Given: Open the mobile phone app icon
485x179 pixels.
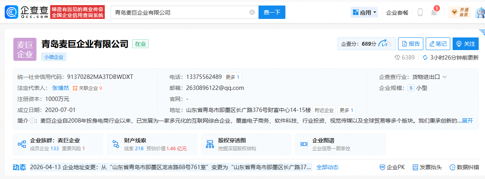Looking at the screenshot, I should (420, 12).
